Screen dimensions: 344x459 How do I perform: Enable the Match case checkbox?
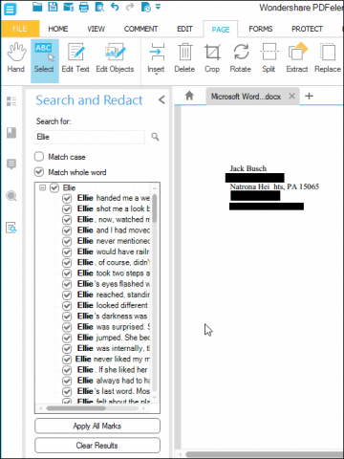pyautogui.click(x=39, y=157)
